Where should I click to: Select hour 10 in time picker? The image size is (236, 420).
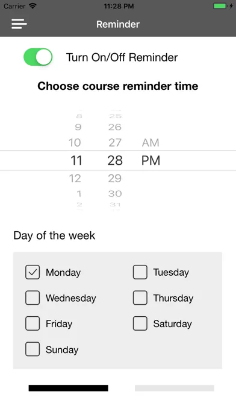(75, 143)
